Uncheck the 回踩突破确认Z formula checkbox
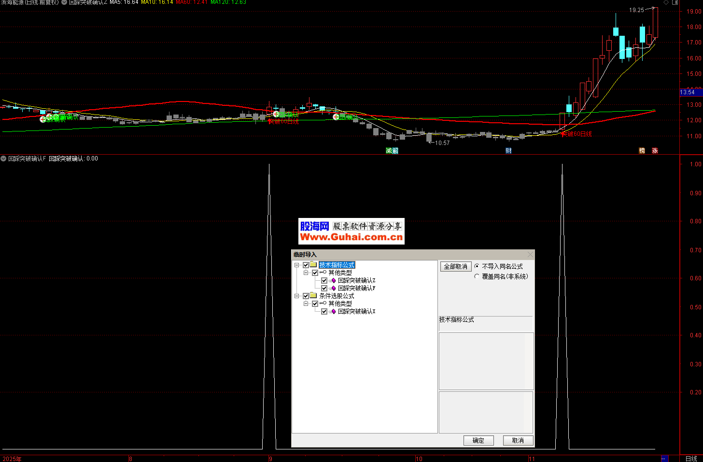This screenshot has height=462, width=703. [324, 281]
